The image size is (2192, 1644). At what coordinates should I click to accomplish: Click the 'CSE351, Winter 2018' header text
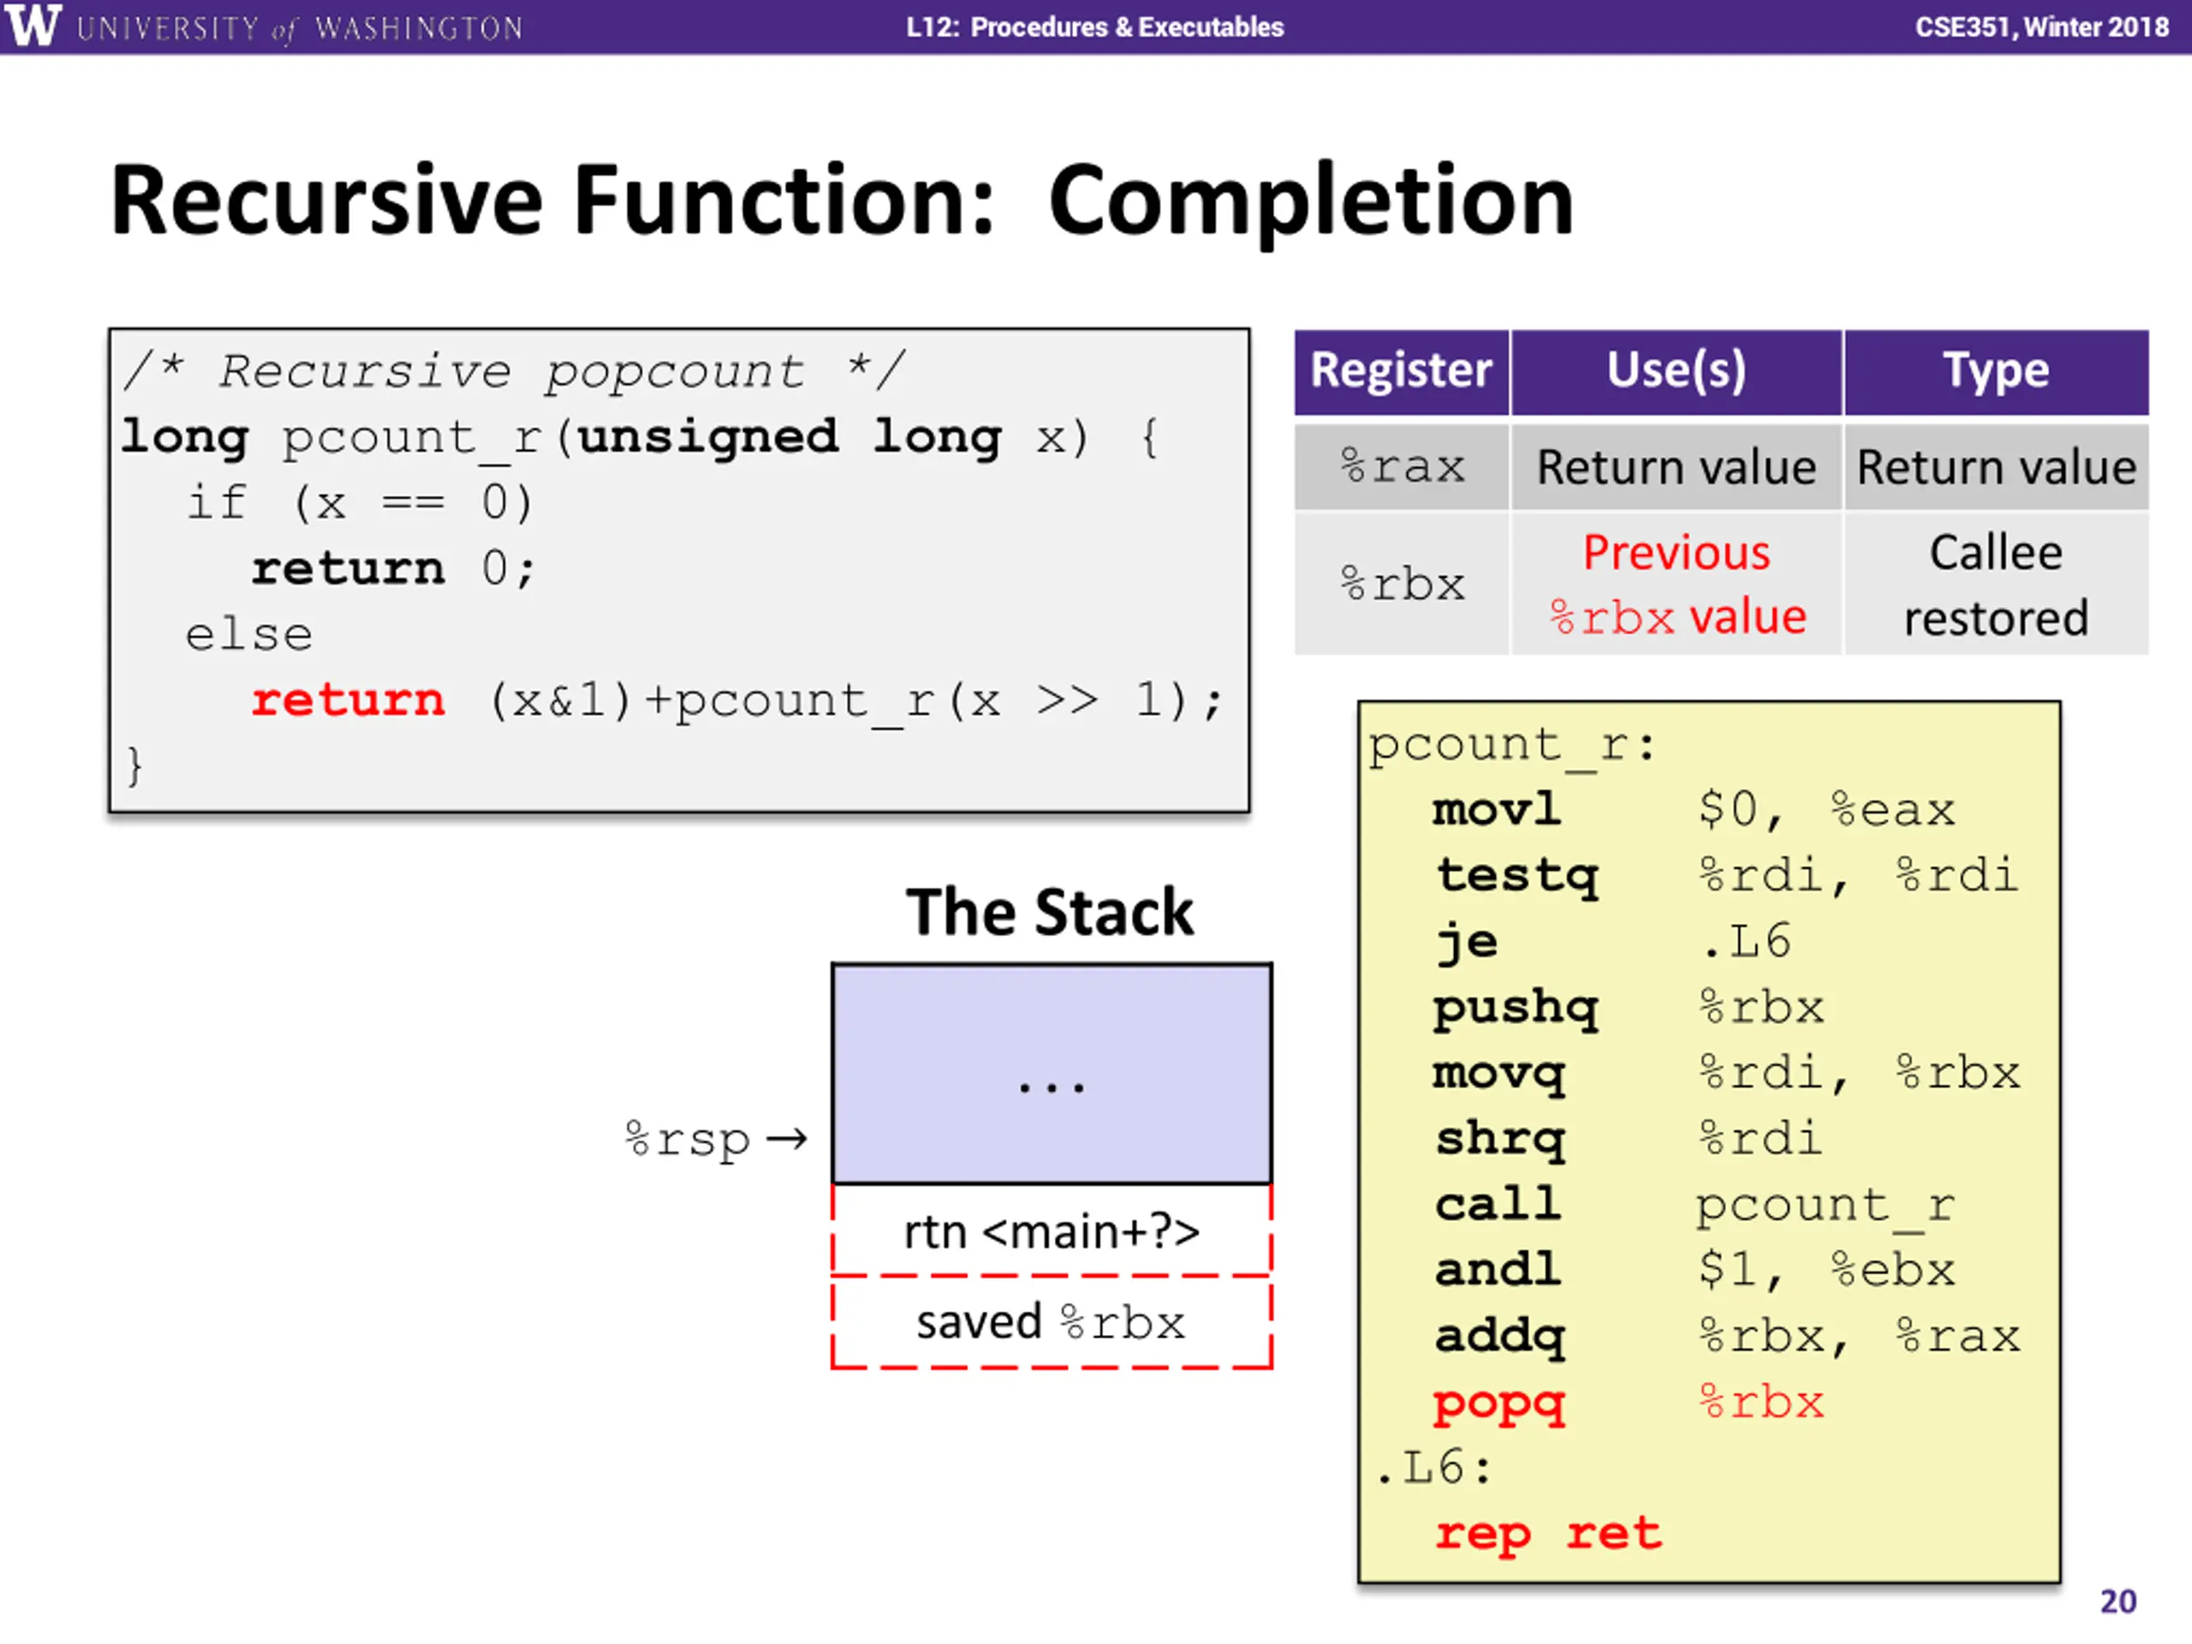[x=2041, y=27]
